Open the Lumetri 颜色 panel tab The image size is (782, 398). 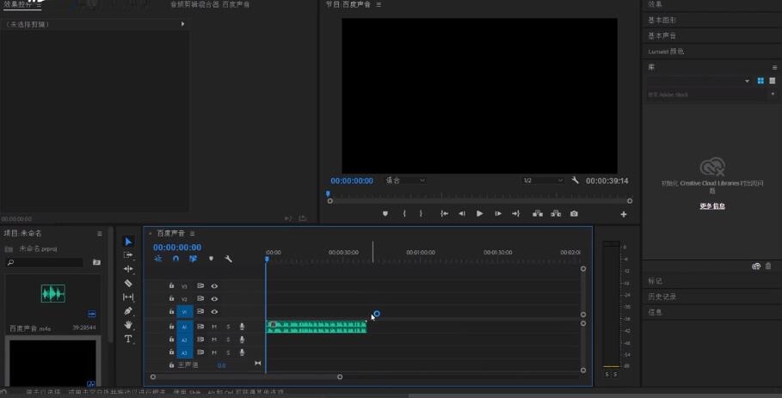coord(666,52)
